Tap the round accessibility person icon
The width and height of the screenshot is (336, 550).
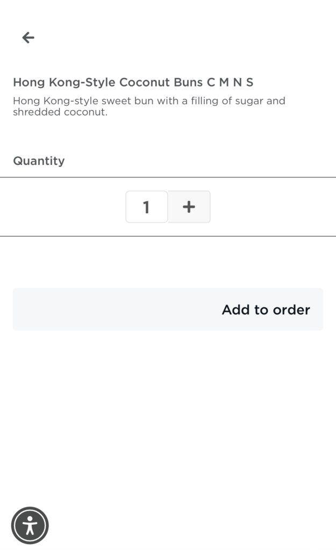tap(30, 525)
